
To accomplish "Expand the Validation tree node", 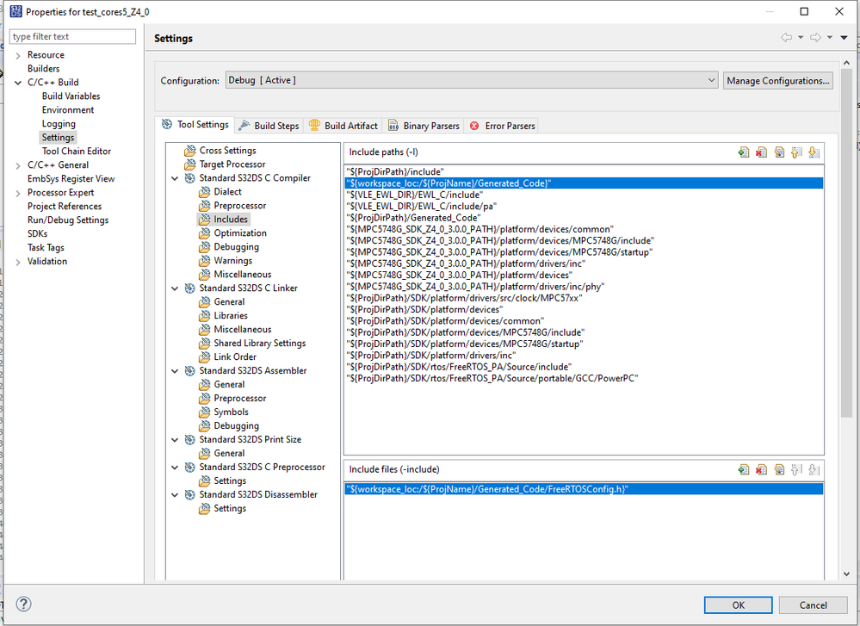I will click(x=18, y=262).
